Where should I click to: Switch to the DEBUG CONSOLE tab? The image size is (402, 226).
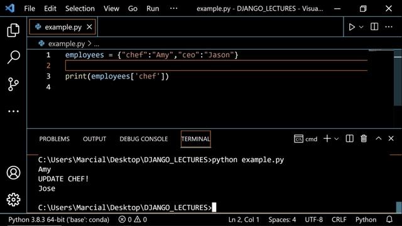[x=144, y=139]
